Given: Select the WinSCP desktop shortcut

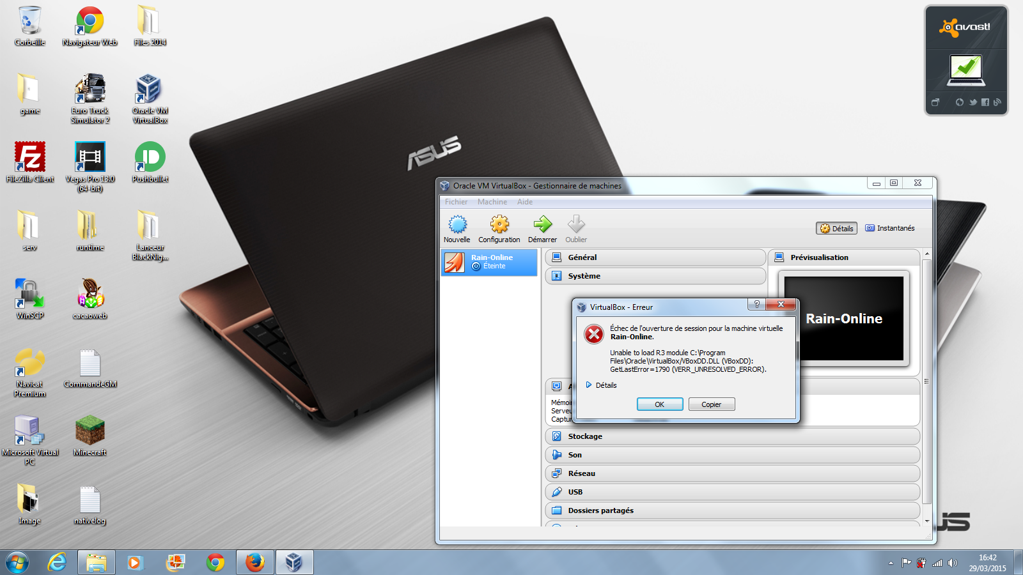Looking at the screenshot, I should pyautogui.click(x=30, y=300).
